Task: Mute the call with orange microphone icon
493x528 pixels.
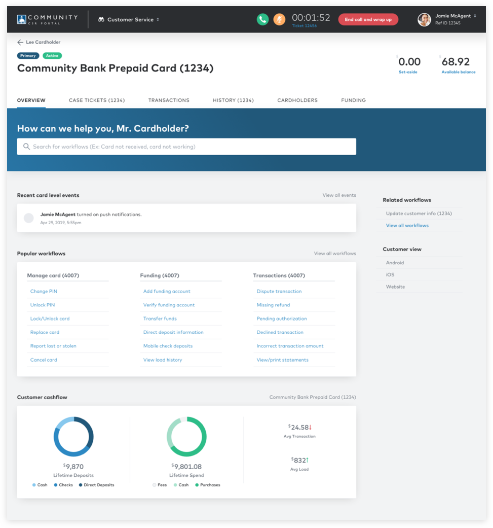Action: pyautogui.click(x=279, y=19)
